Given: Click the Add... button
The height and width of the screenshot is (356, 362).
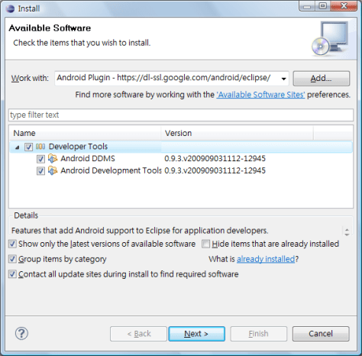Looking at the screenshot, I should 322,79.
